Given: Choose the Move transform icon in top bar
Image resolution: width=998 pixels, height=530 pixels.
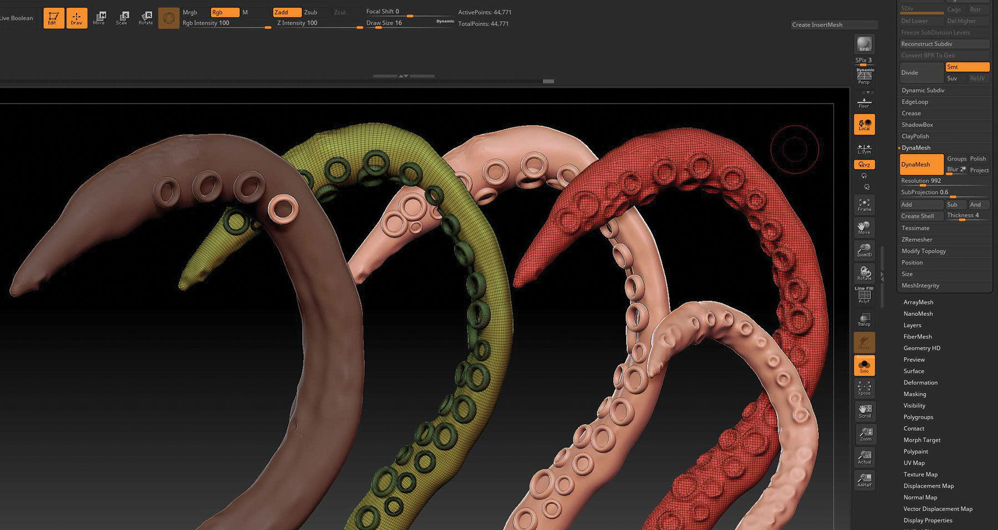Looking at the screenshot, I should (99, 18).
